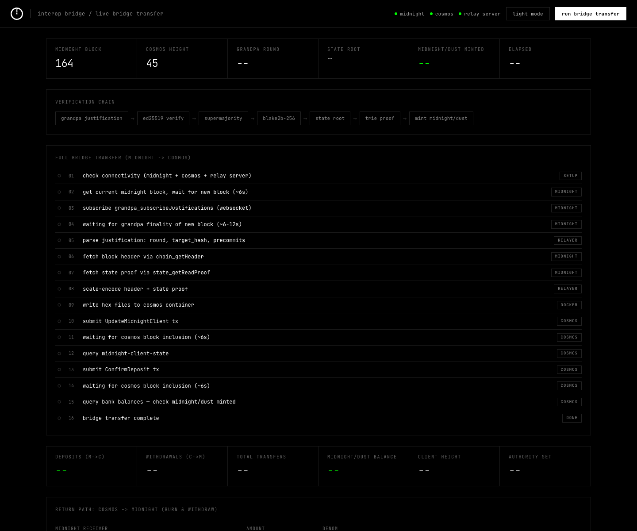The height and width of the screenshot is (531, 637).
Task: Start the run bridge transfer button
Action: point(591,14)
